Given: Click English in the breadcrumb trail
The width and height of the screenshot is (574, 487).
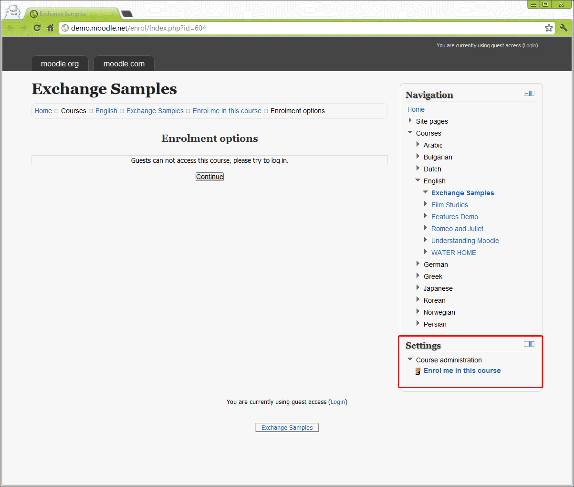Looking at the screenshot, I should point(106,111).
